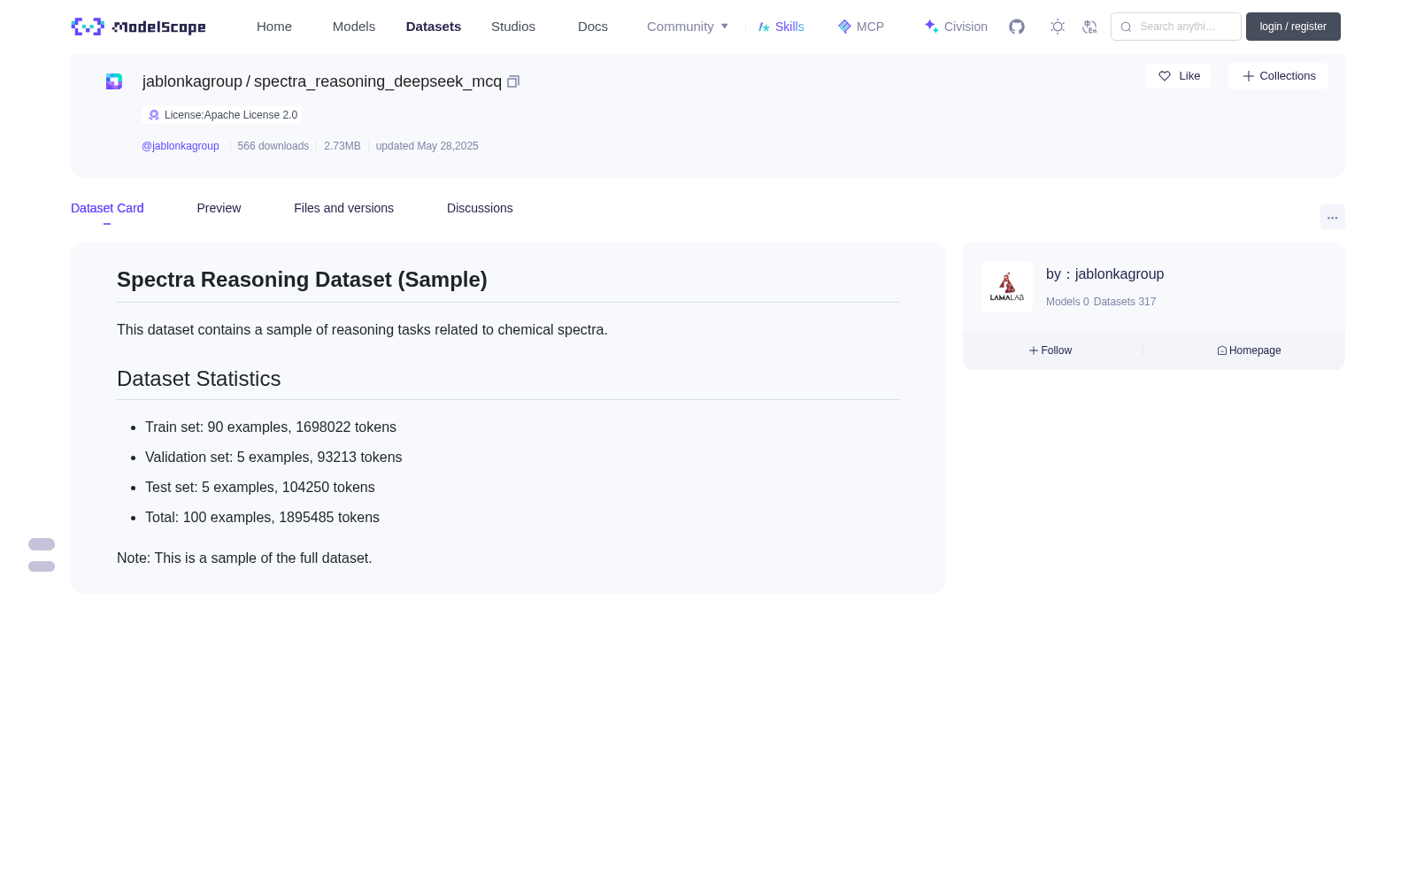Image resolution: width=1416 pixels, height=885 pixels.
Task: Click the '2.73MB' size text
Action: [342, 146]
